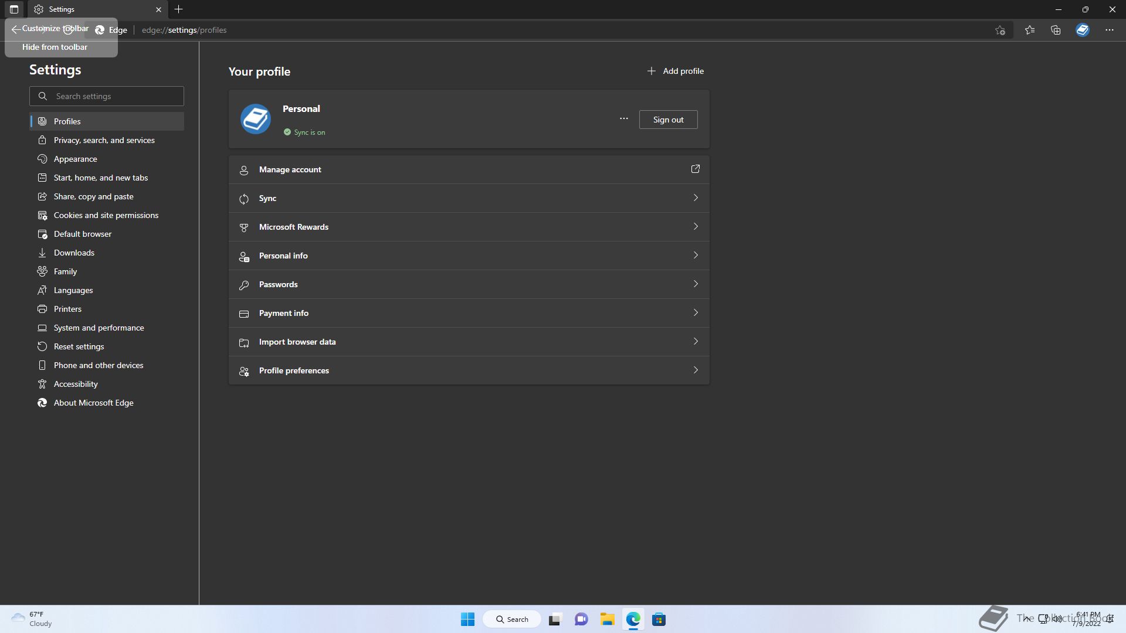Open Manage account external link
1126x633 pixels.
(696, 169)
